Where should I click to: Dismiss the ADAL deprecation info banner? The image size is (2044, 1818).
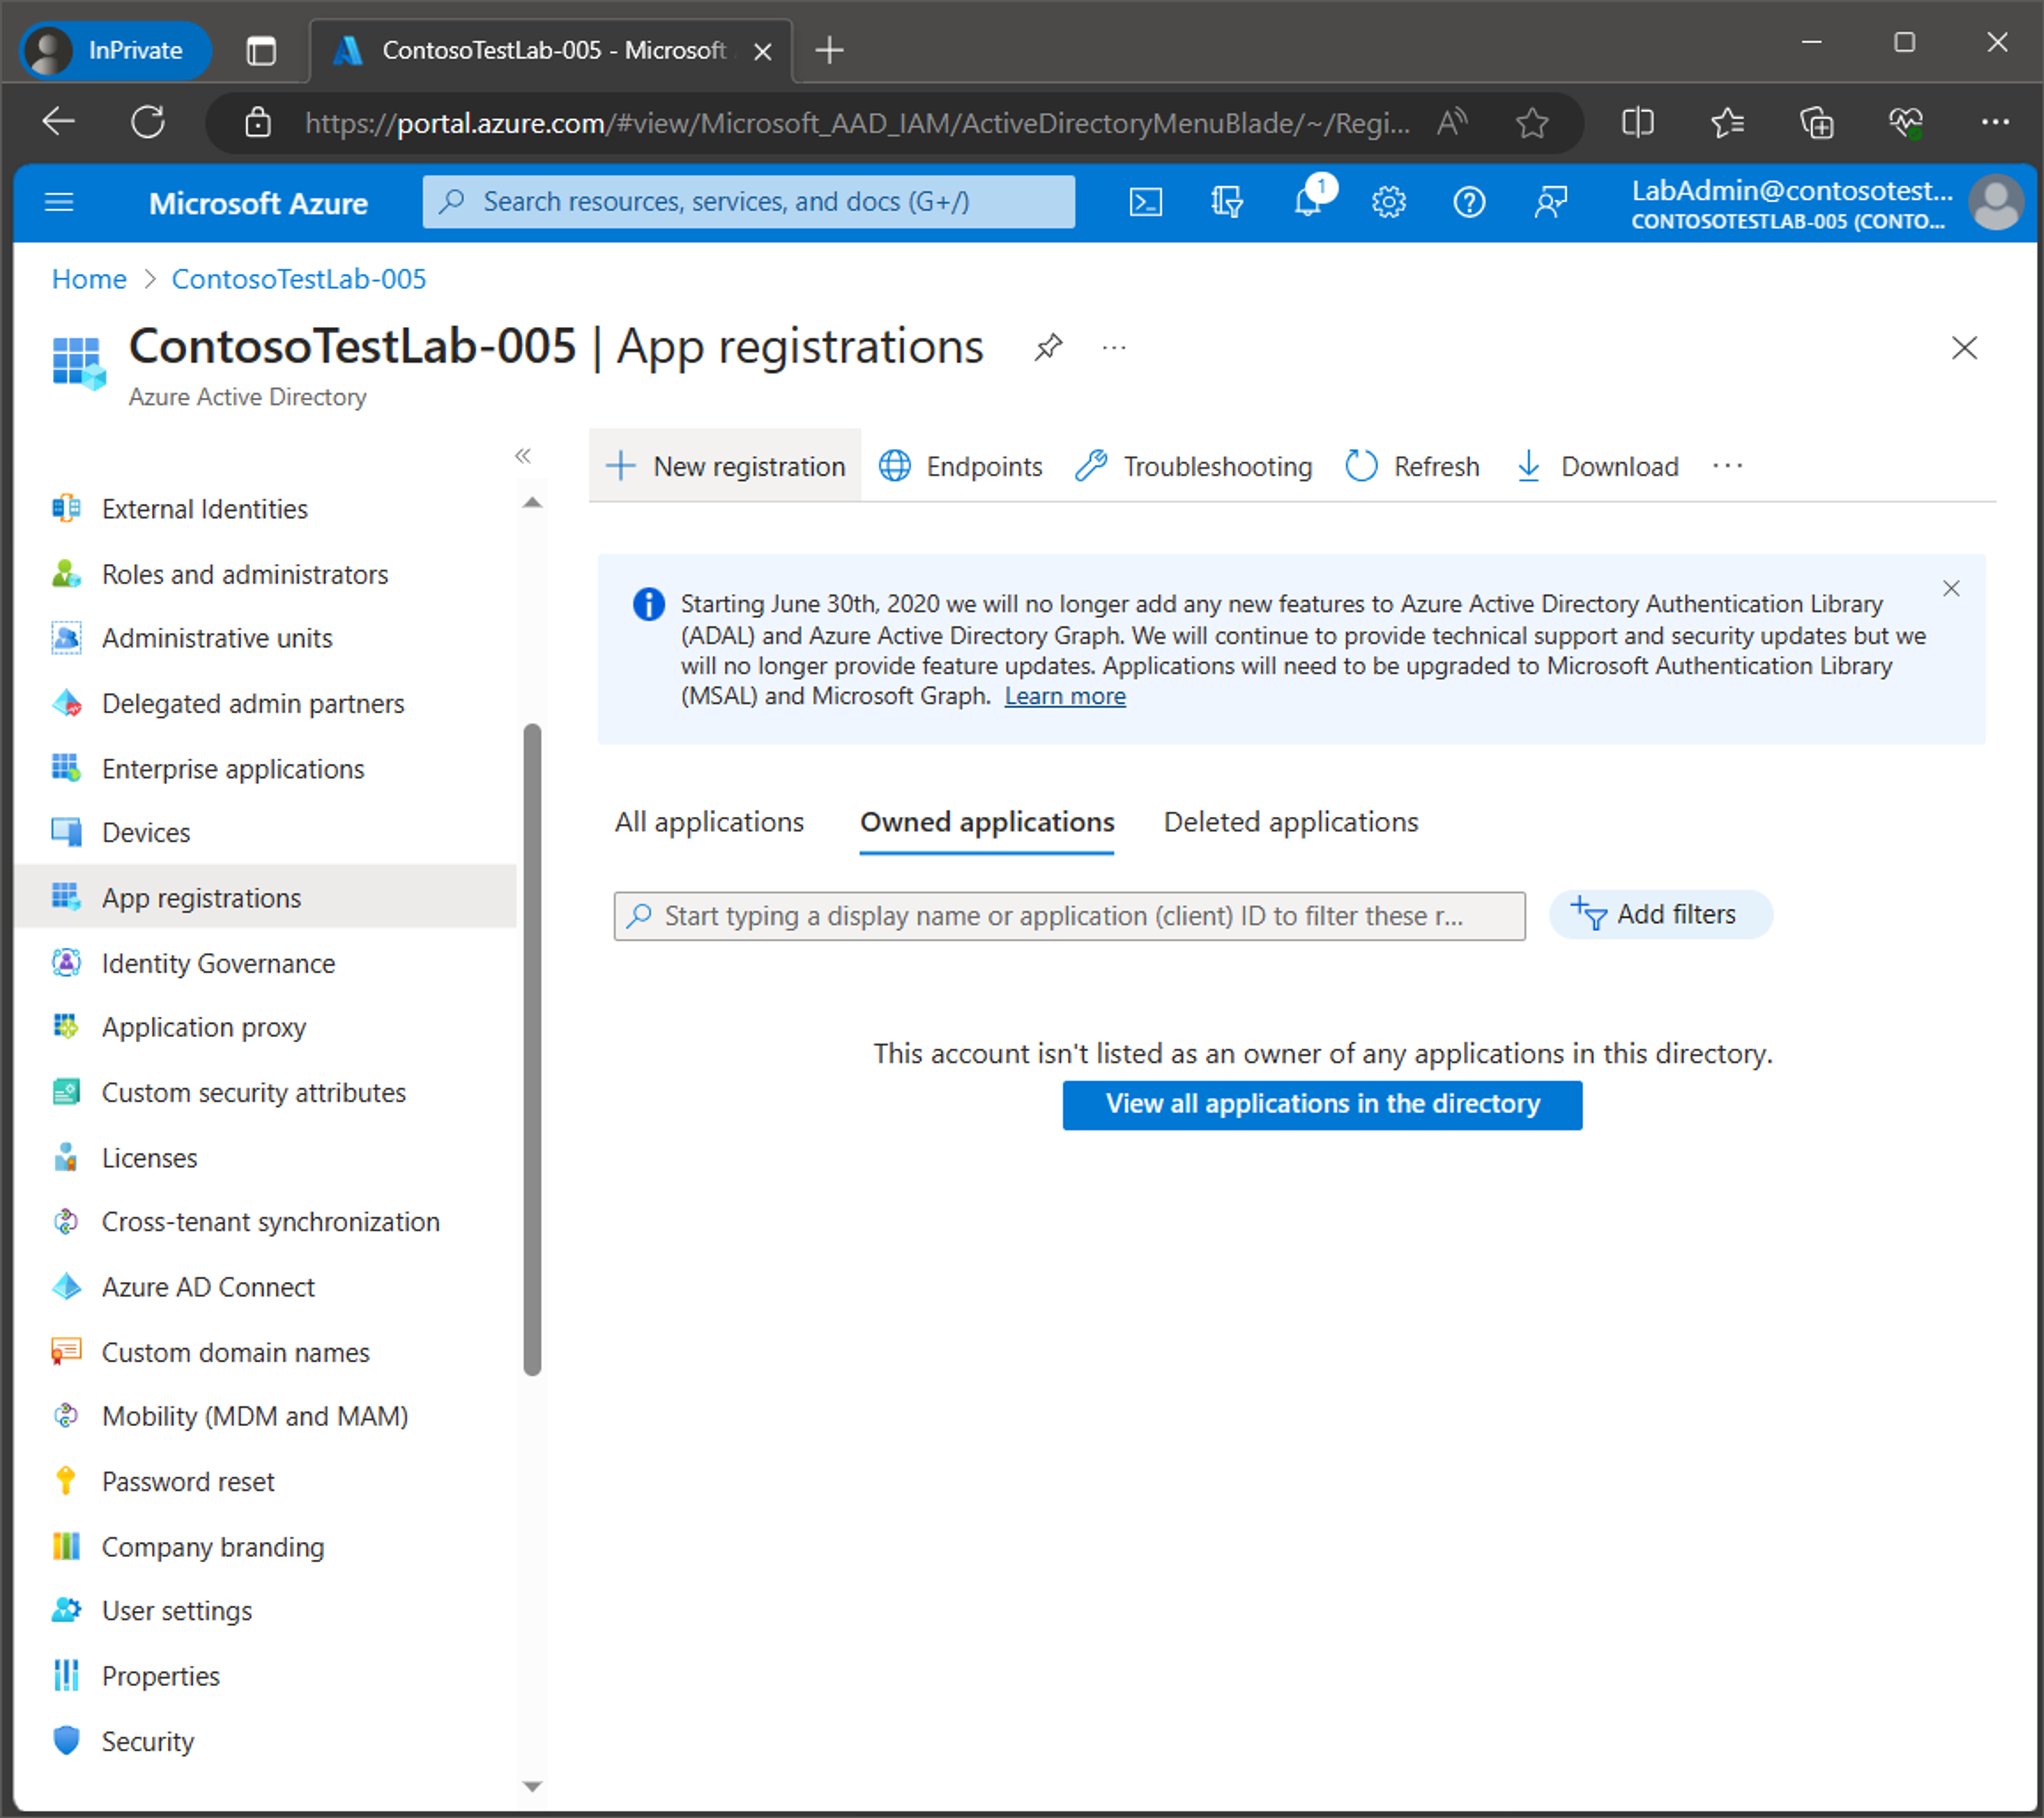point(1951,588)
